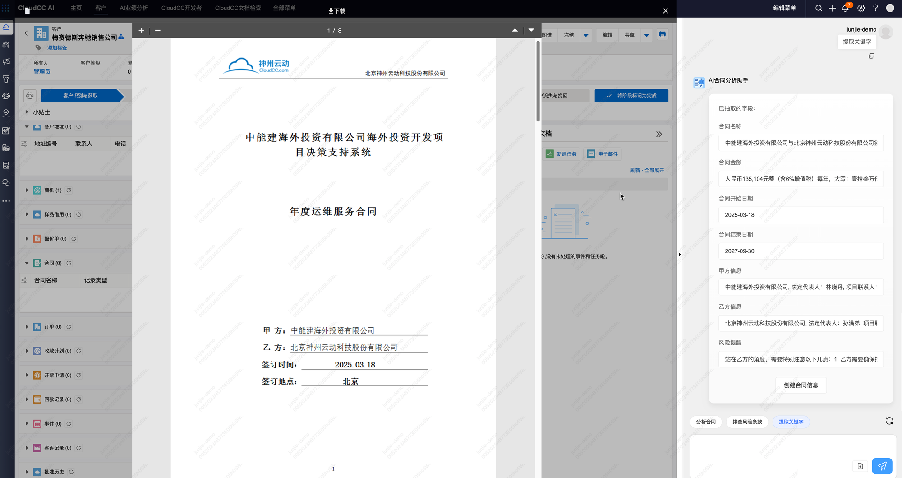
Task: Refresh the AI conversation icon
Action: (x=889, y=421)
